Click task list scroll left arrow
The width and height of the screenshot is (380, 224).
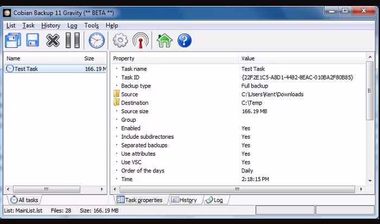point(8,189)
